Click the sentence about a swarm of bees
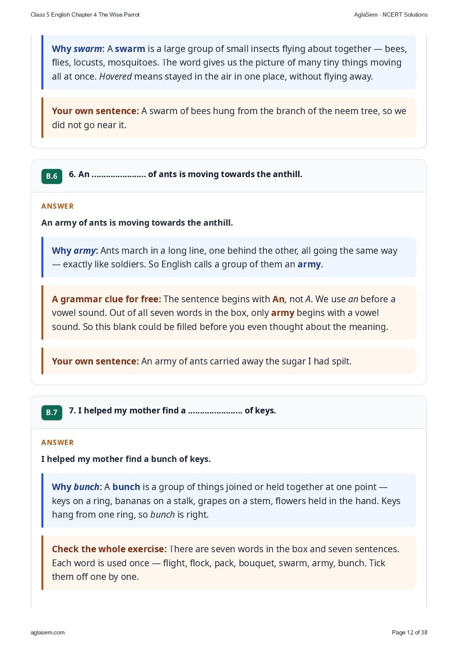Image resolution: width=458 pixels, height=648 pixels. point(229,118)
